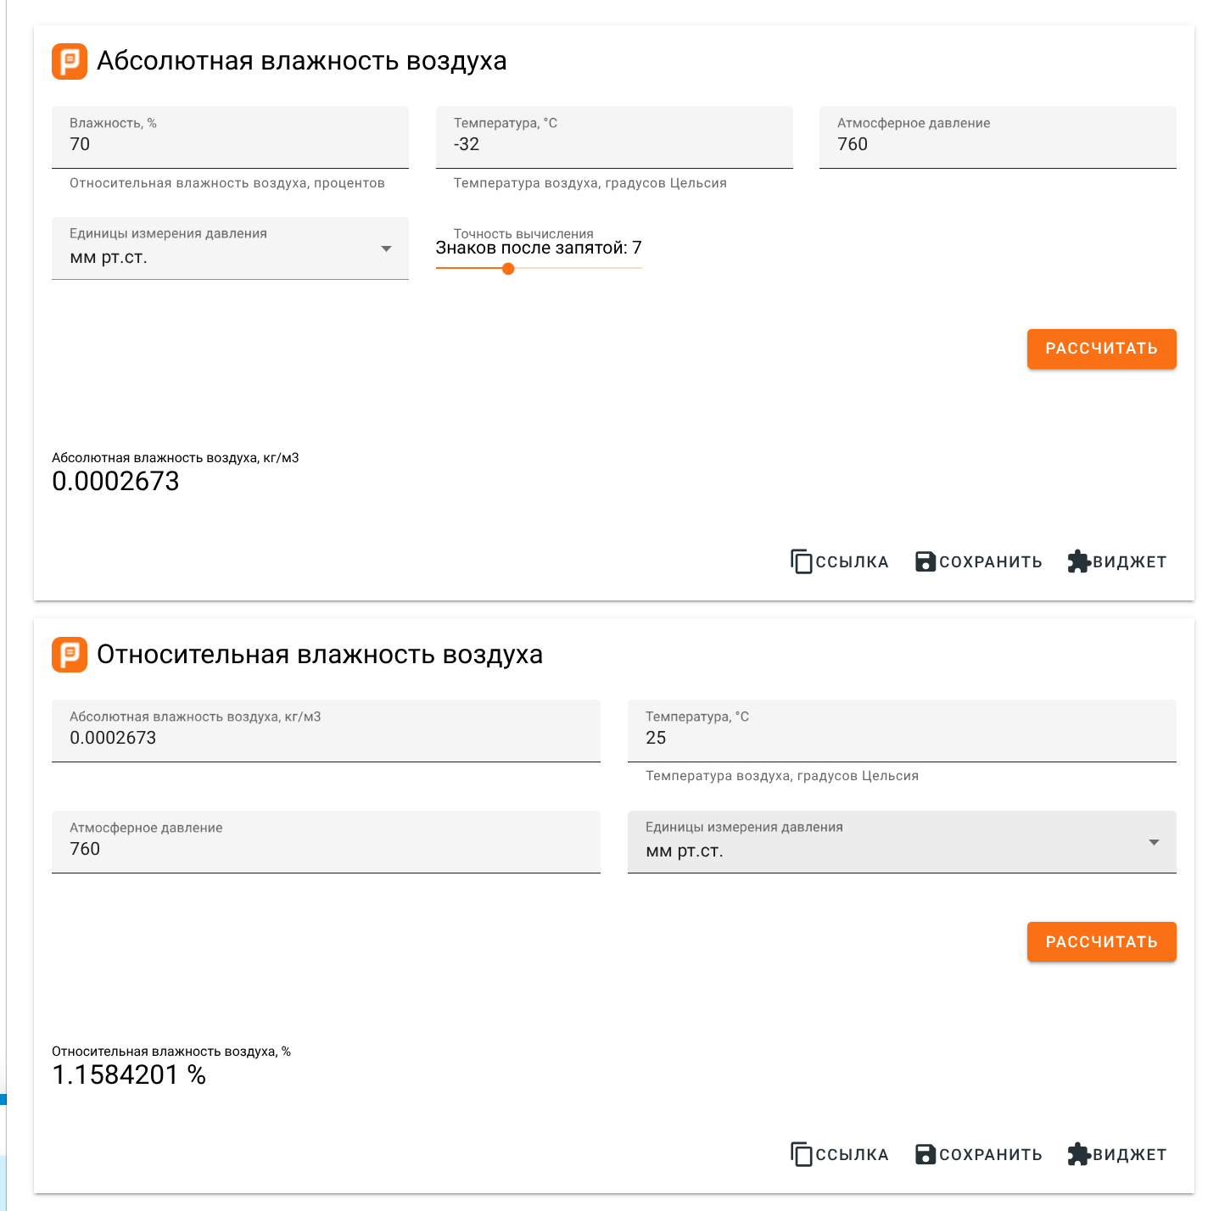
Task: Click the floppy disk save icon in the relative humidity card
Action: [926, 1154]
